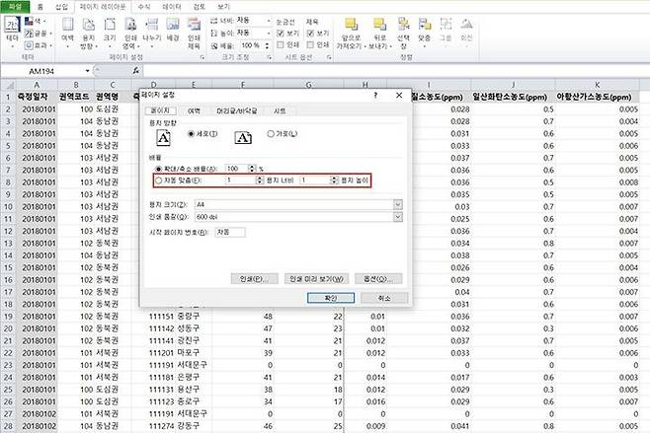Screen dimensions: 650x433
Task: Click the 인쇄 영역 (Print Area) icon
Action: pos(128,34)
